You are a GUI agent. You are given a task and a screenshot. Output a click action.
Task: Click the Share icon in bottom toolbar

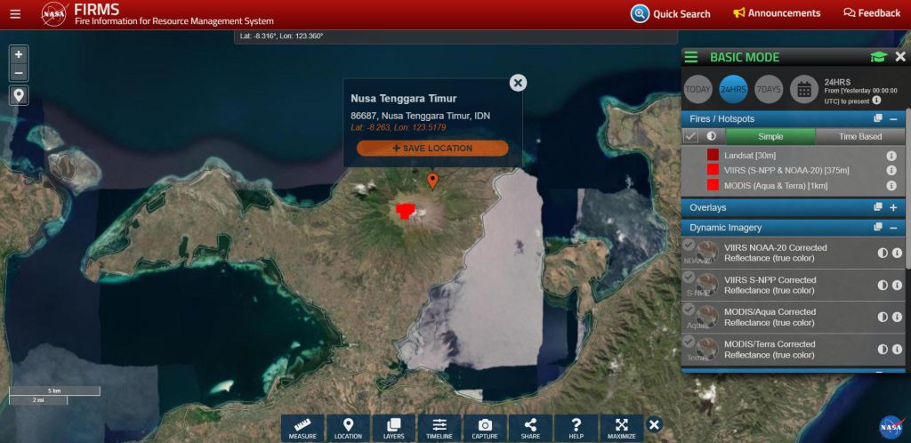(x=530, y=428)
